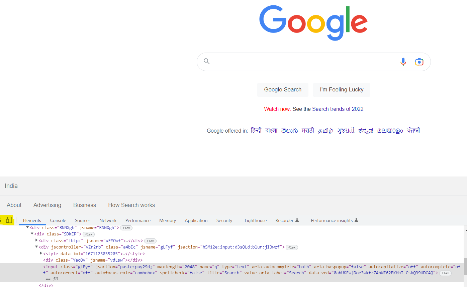The image size is (467, 287).
Task: Open the How Search works link
Action: click(131, 205)
